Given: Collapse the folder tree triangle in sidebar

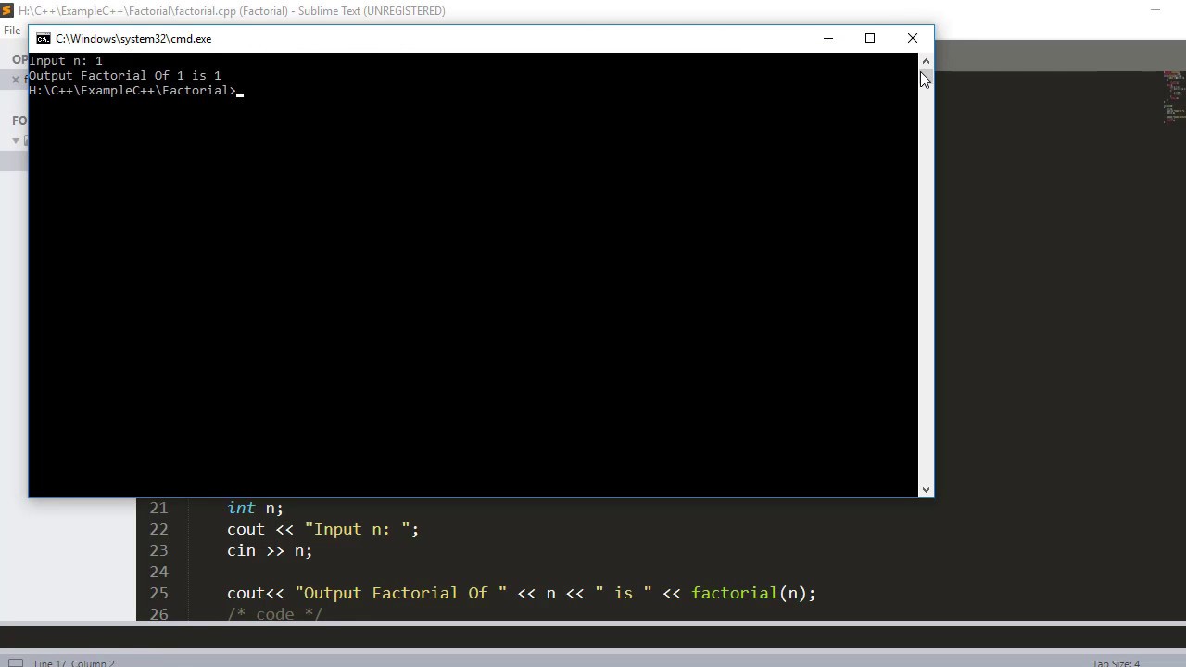Looking at the screenshot, I should pyautogui.click(x=16, y=141).
